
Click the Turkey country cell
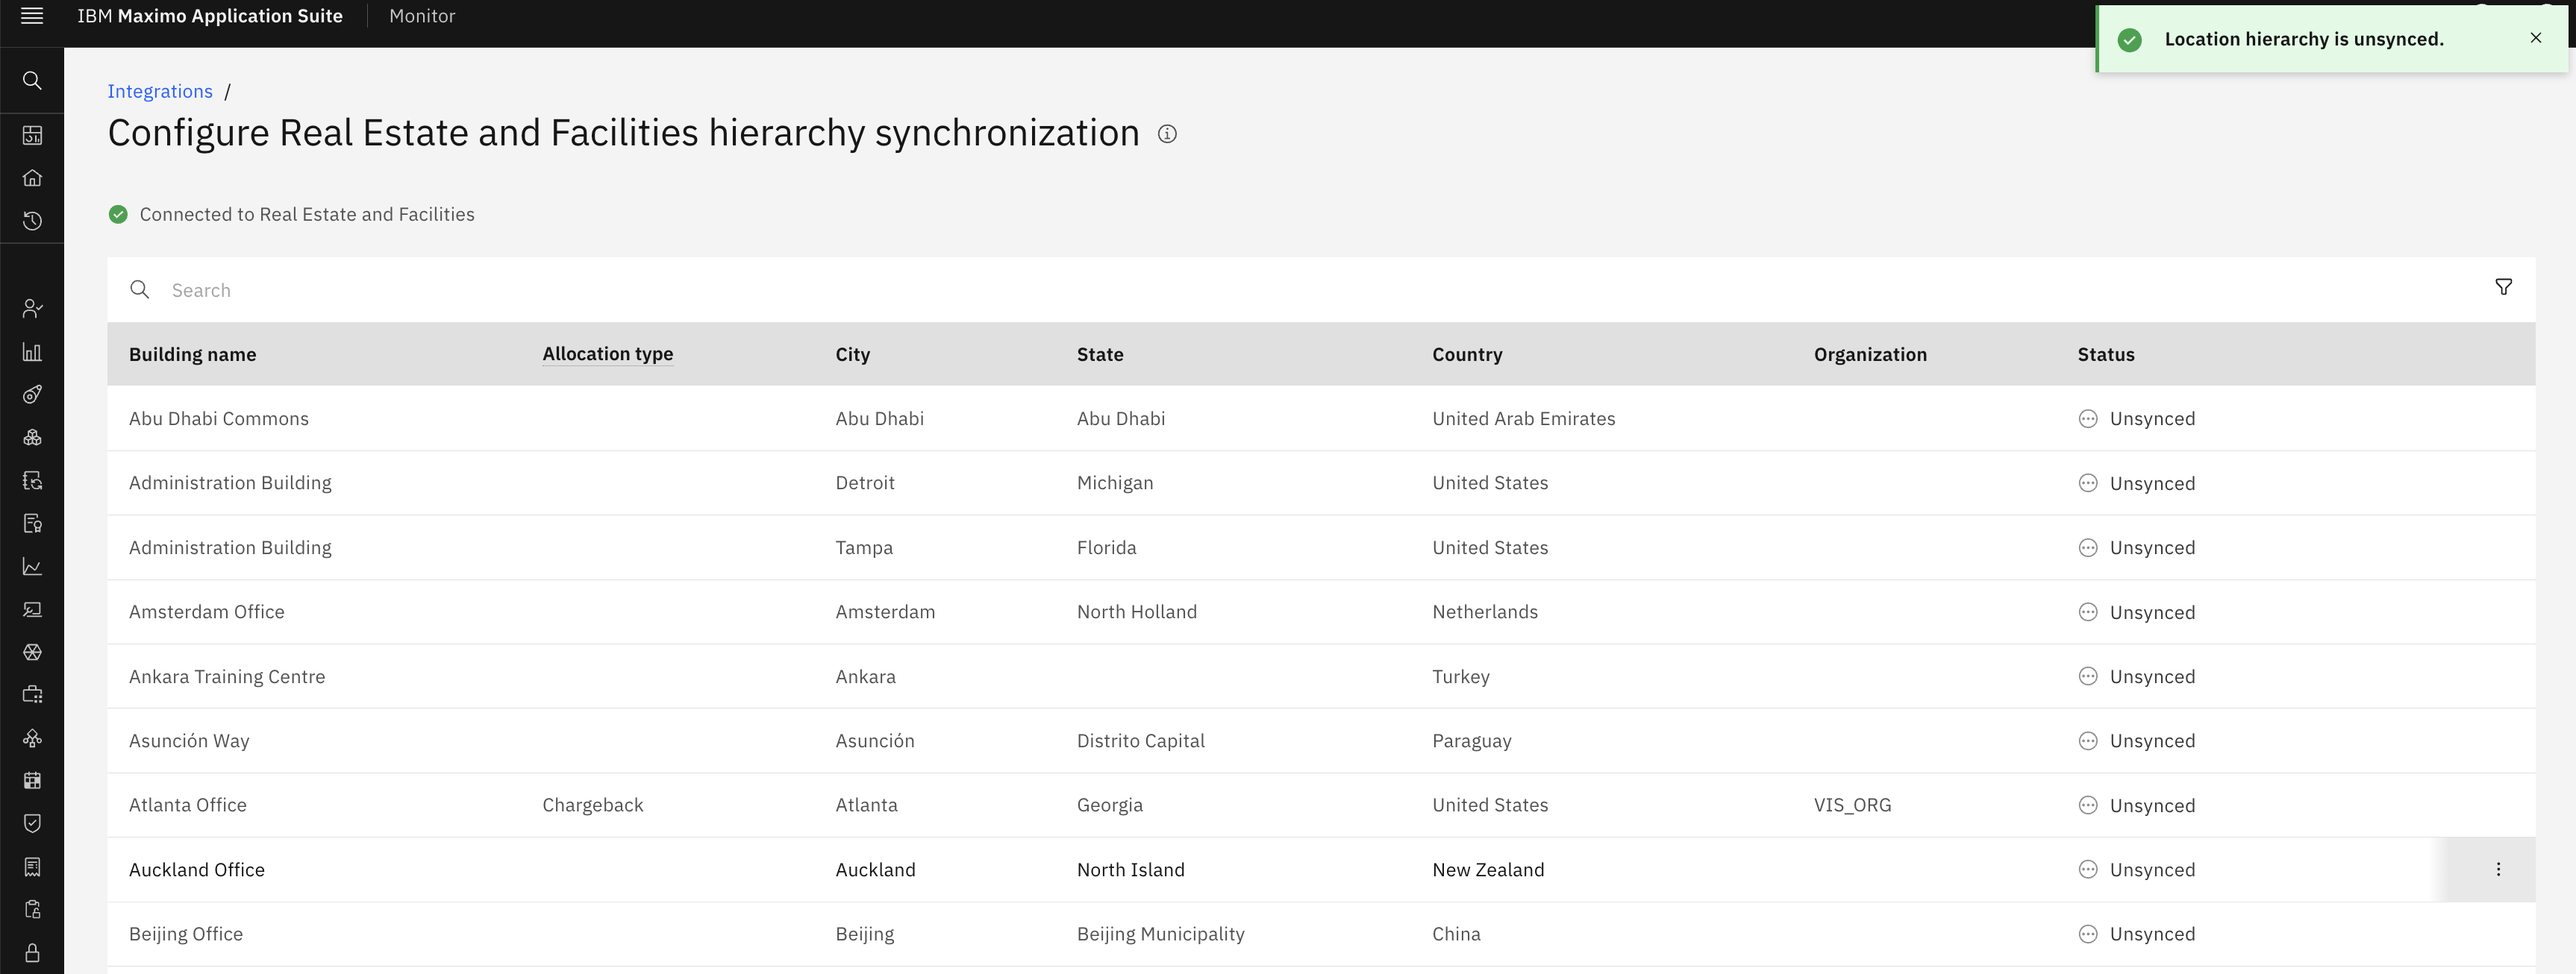coord(1460,676)
